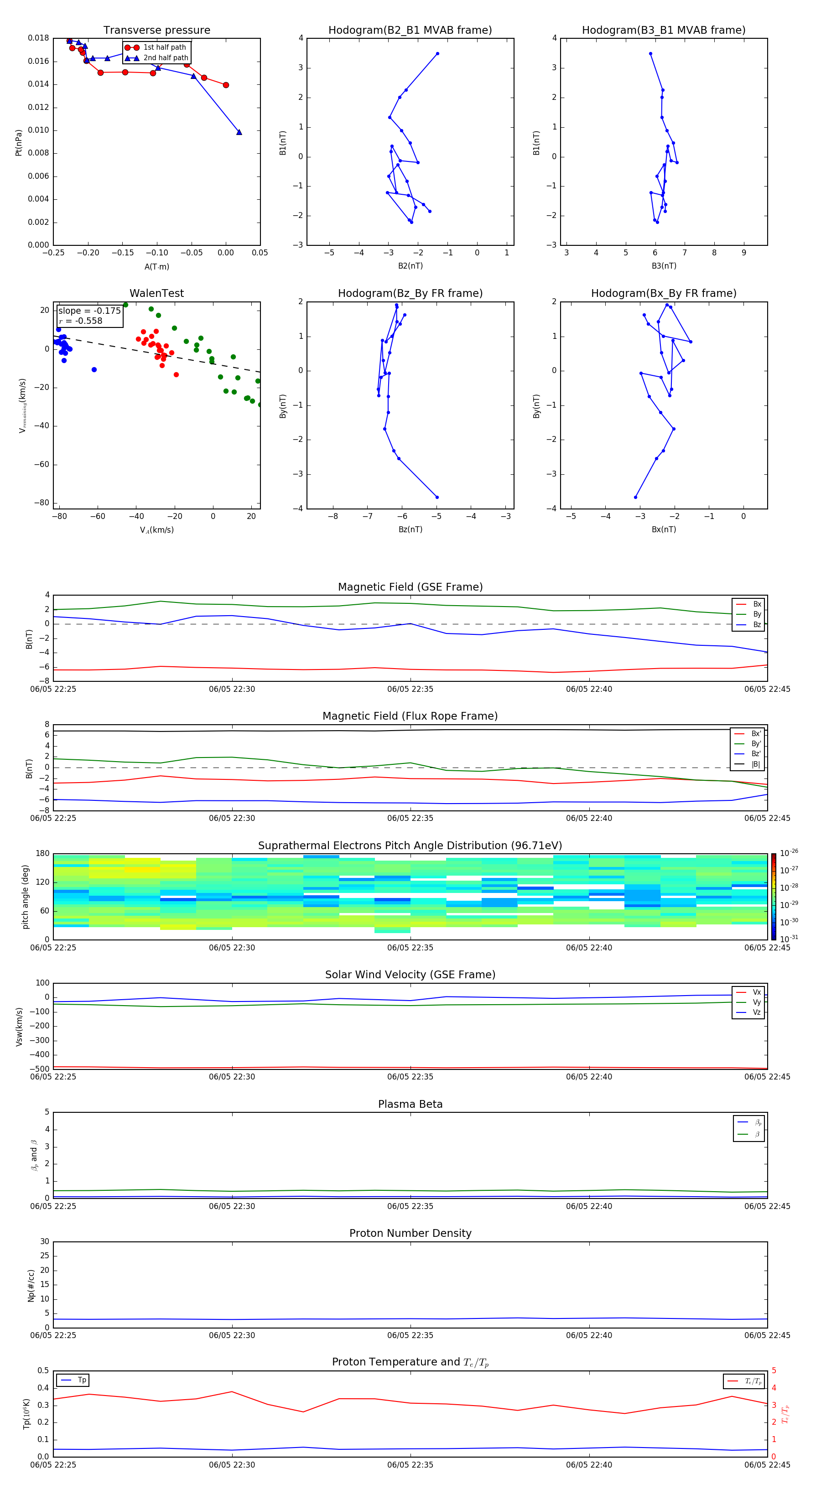This screenshot has width=821, height=1505.
Task: Click the Suprathermal Electrons Pitch Angle title
Action: pos(410,846)
